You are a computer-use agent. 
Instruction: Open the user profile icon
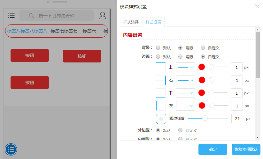(103, 15)
